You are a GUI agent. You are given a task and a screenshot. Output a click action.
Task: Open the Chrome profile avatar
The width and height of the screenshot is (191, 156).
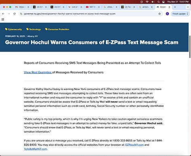pos(167,14)
